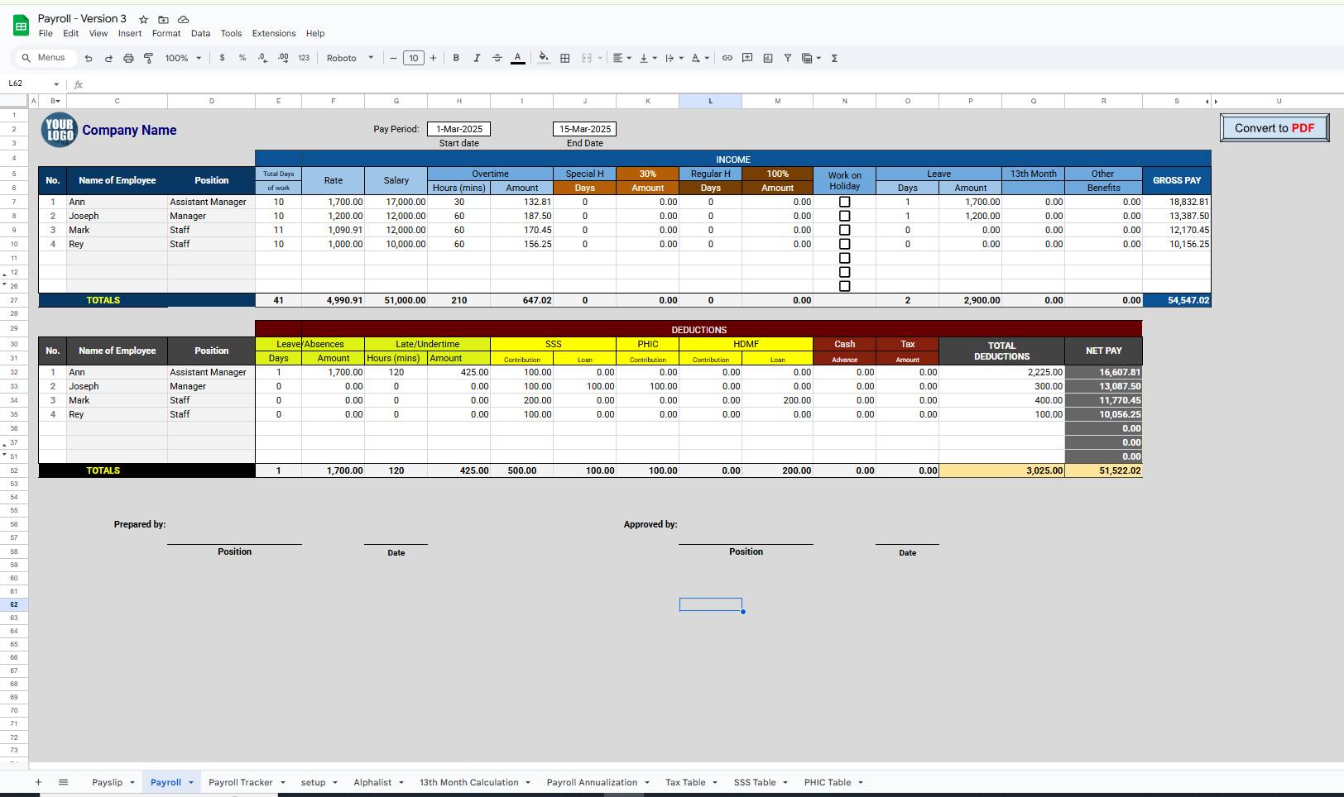This screenshot has width=1344, height=797.
Task: Click the Redo icon
Action: coord(108,58)
